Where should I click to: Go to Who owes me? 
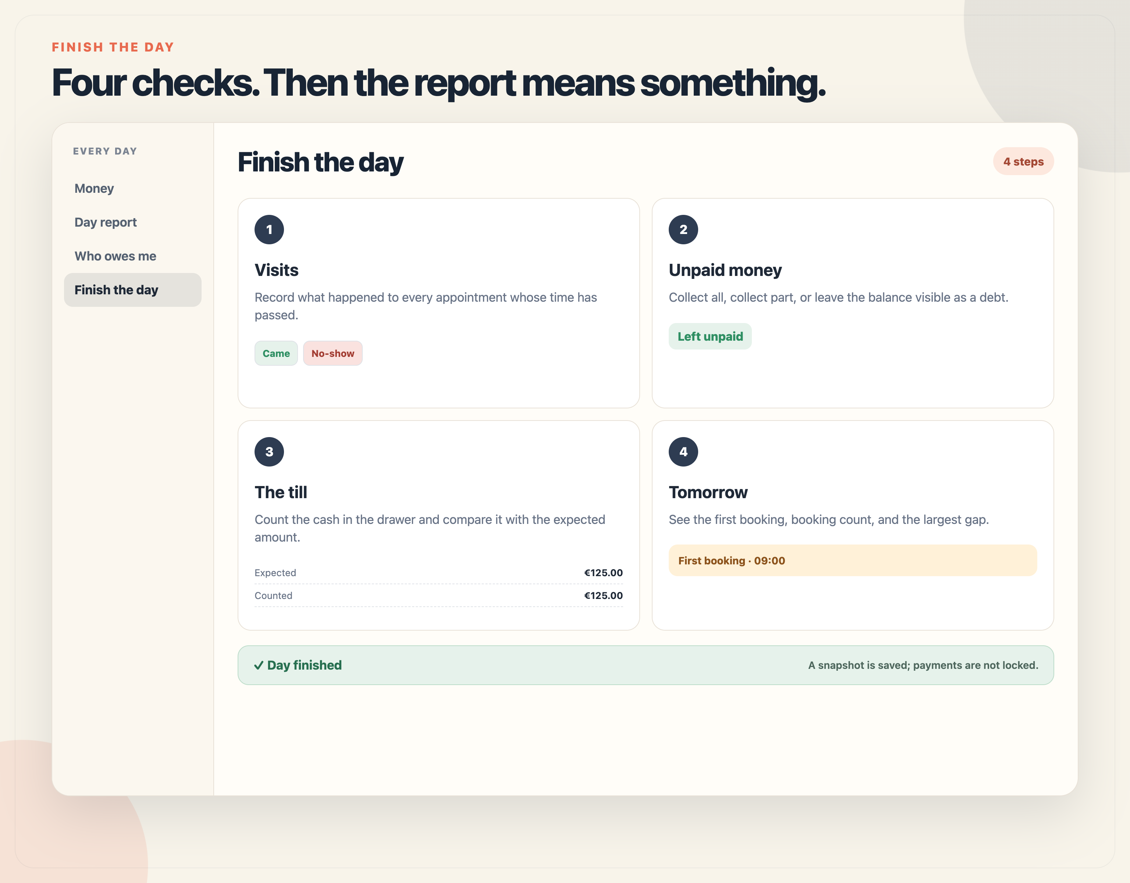coord(132,256)
